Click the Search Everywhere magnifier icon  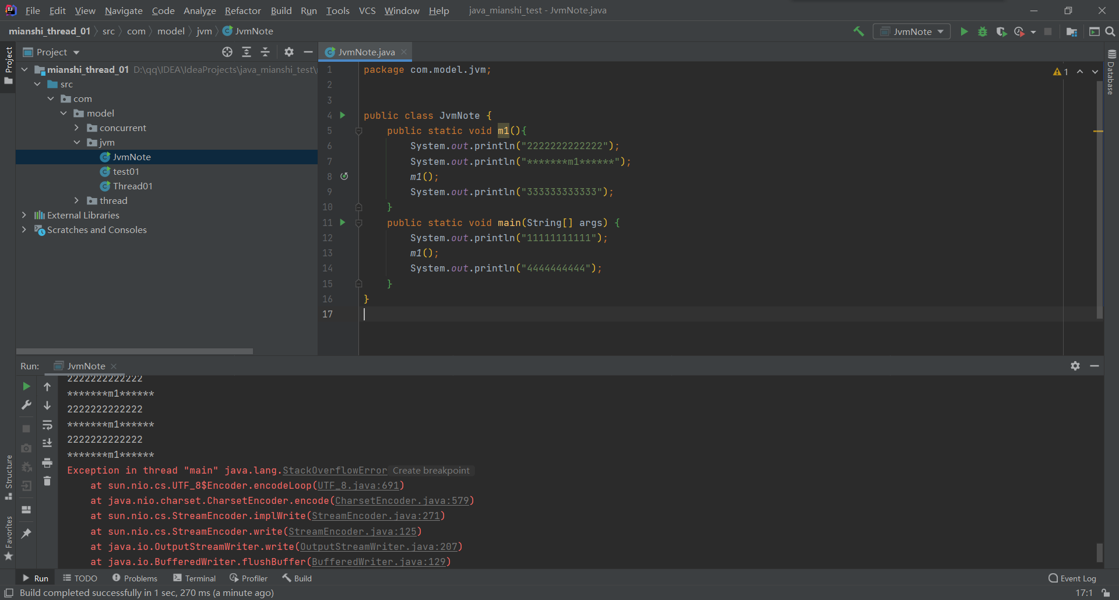point(1110,31)
